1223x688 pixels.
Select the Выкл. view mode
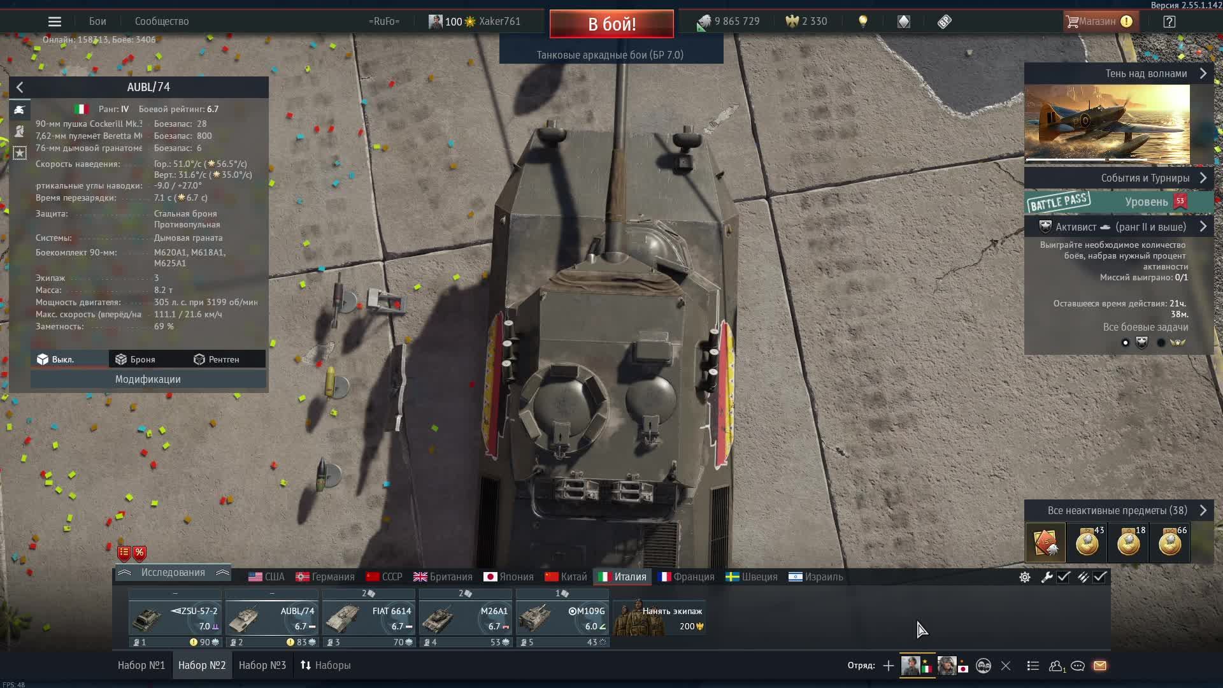[69, 359]
